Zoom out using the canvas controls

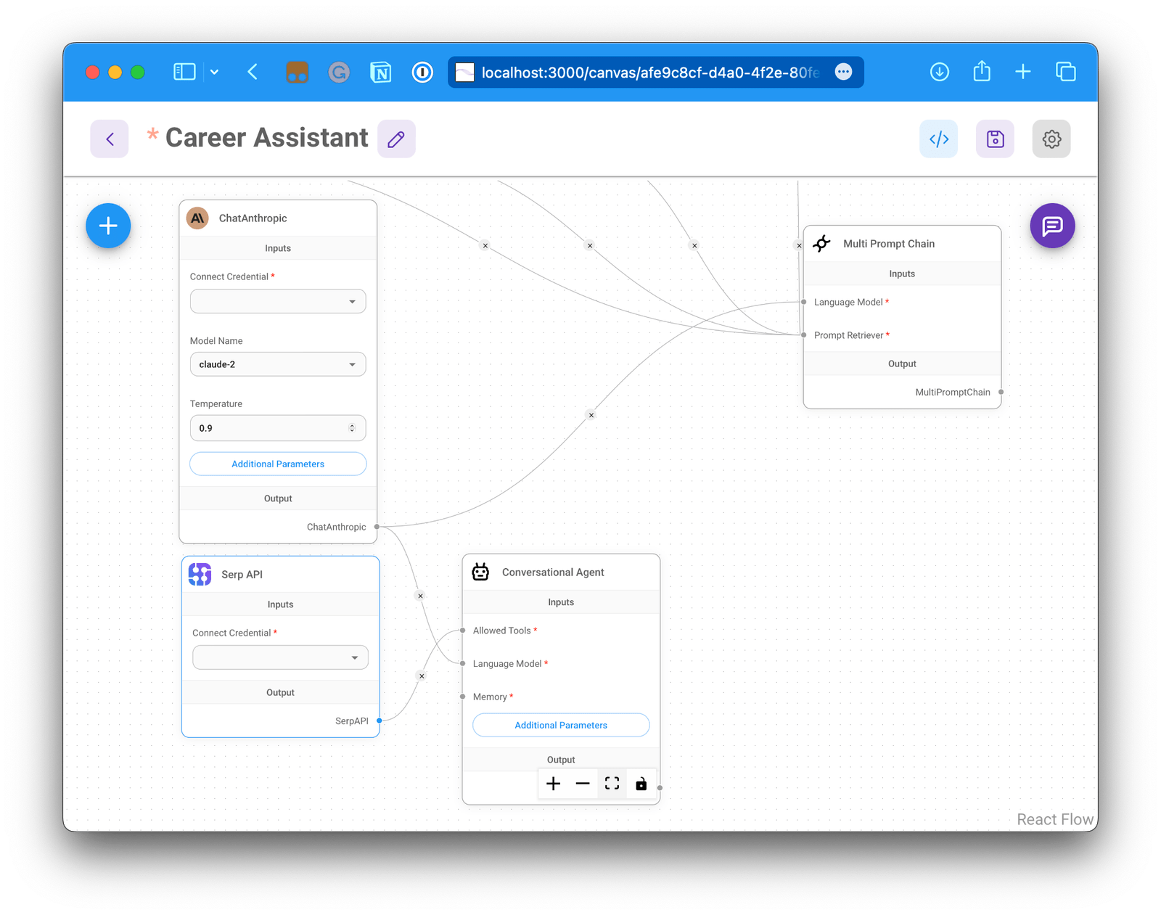pos(582,784)
